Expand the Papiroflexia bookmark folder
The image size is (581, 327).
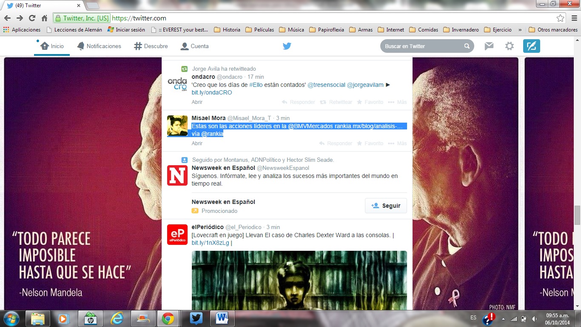327,30
